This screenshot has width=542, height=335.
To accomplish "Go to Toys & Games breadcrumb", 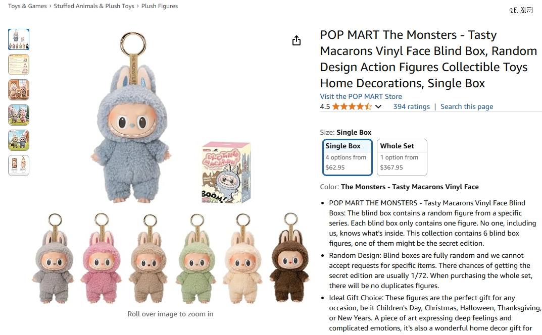I will pos(27,6).
